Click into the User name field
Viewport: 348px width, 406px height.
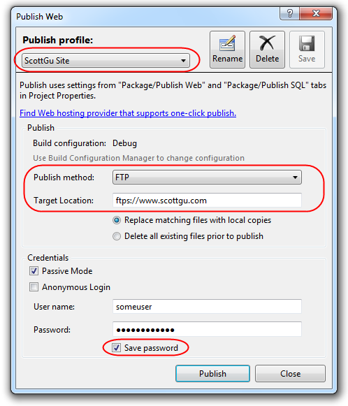coord(207,307)
